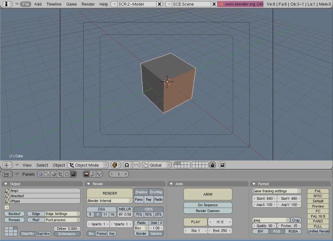Viewport: 333px width, 241px height.
Task: Open the Edge Settings dropdown
Action: tap(63, 213)
